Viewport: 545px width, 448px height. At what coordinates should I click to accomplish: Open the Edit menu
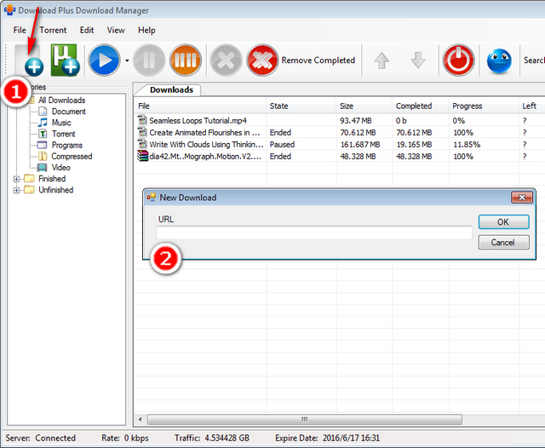(x=87, y=31)
